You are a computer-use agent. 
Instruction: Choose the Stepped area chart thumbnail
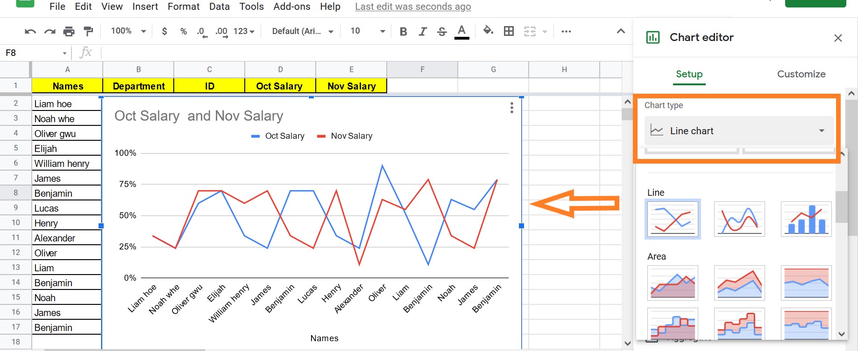pos(673,323)
